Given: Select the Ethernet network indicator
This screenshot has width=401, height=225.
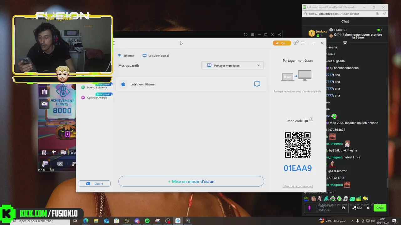Looking at the screenshot, I should [x=126, y=56].
